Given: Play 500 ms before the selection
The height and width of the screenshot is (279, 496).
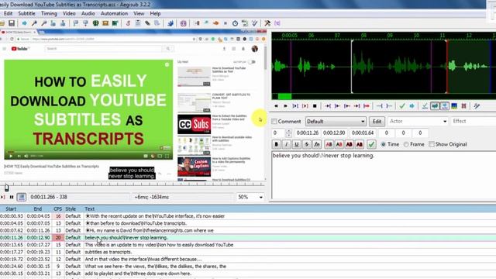Looking at the screenshot, I should point(328,106).
